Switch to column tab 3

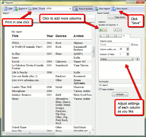click(118, 36)
